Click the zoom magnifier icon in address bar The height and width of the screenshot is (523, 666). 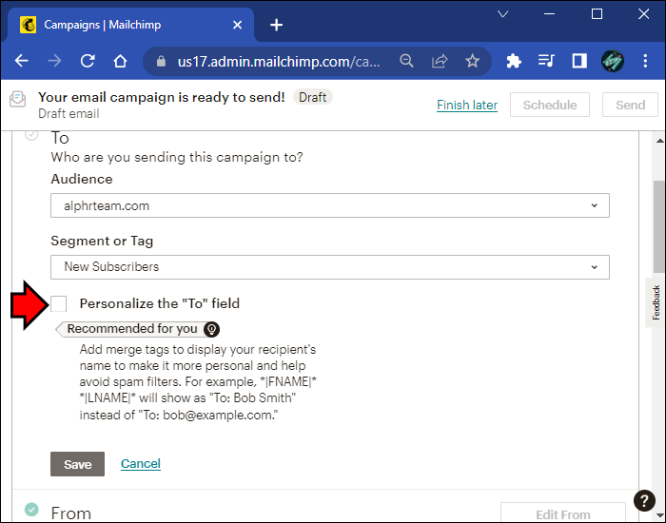point(406,61)
